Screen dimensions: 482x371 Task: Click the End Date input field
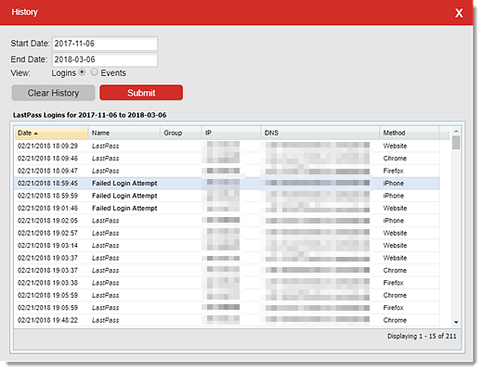click(x=105, y=59)
